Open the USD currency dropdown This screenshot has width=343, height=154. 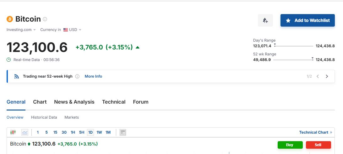click(x=72, y=30)
